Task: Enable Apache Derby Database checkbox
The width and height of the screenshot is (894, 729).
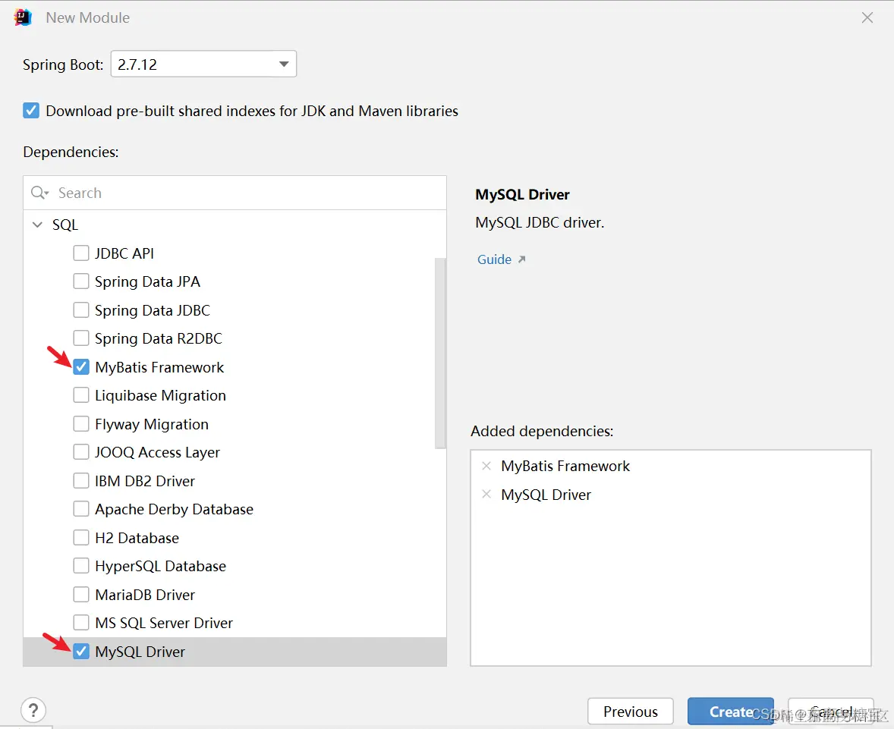Action: coord(81,509)
